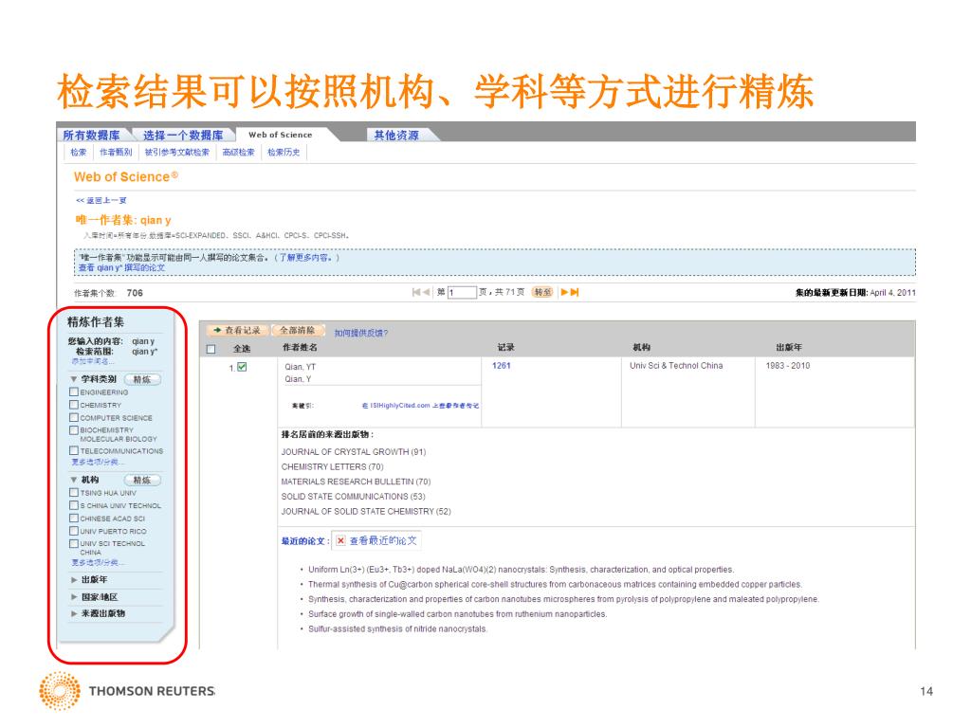Click the page number input field
The width and height of the screenshot is (971, 728).
[x=462, y=292]
